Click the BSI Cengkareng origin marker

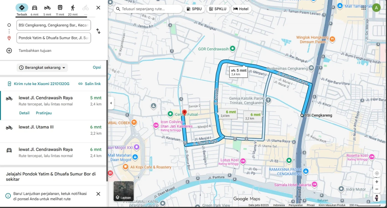[302, 115]
